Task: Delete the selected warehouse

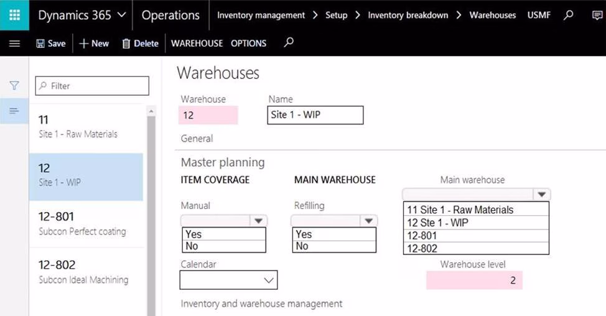Action: pos(140,44)
